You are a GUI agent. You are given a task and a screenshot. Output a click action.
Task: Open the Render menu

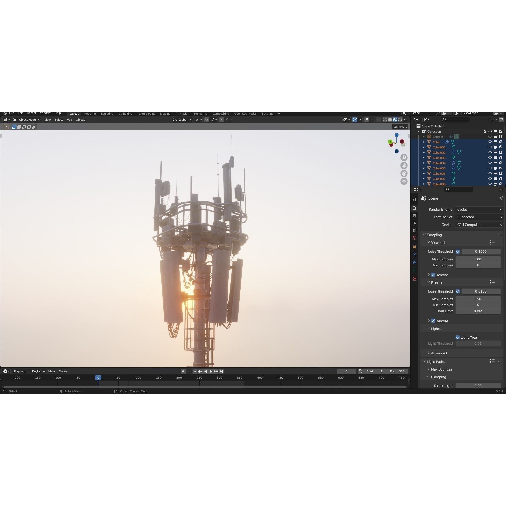31,113
